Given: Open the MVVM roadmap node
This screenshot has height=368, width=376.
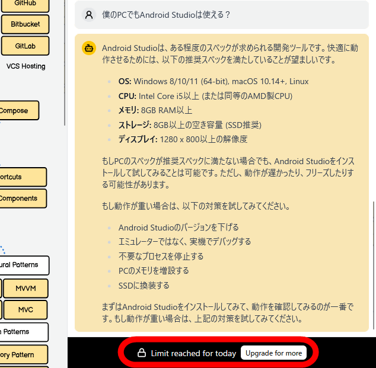Looking at the screenshot, I should click(x=26, y=288).
